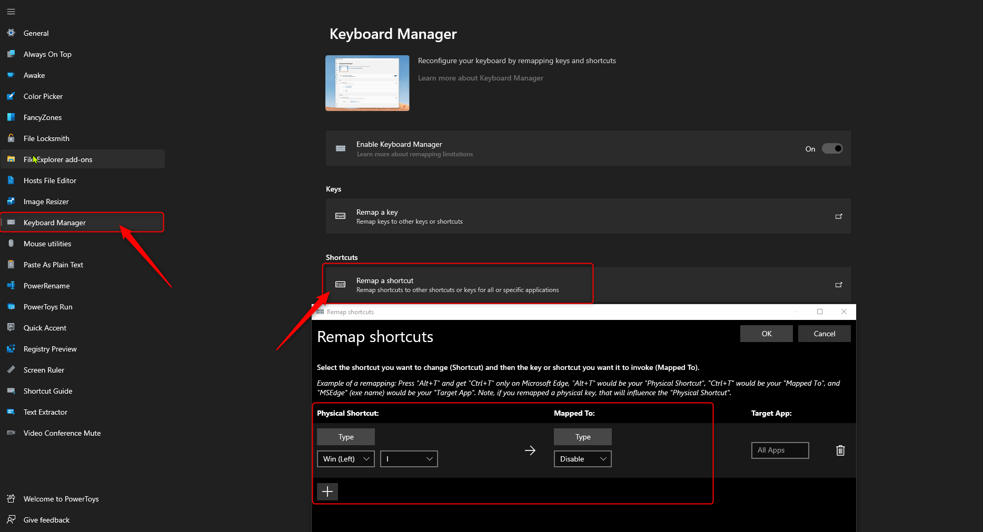Screen dimensions: 983x532
Task: Click the Color Picker icon
Action: (x=11, y=96)
